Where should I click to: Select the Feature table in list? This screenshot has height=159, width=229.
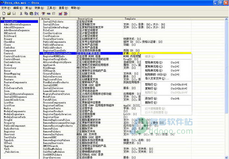8,79
